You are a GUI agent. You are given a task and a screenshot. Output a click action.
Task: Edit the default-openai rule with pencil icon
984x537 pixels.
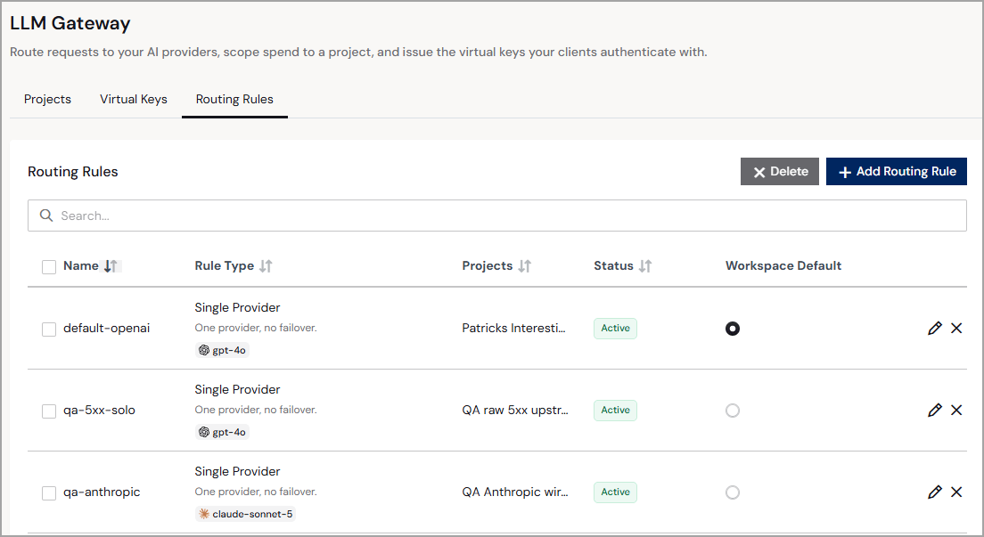(934, 328)
